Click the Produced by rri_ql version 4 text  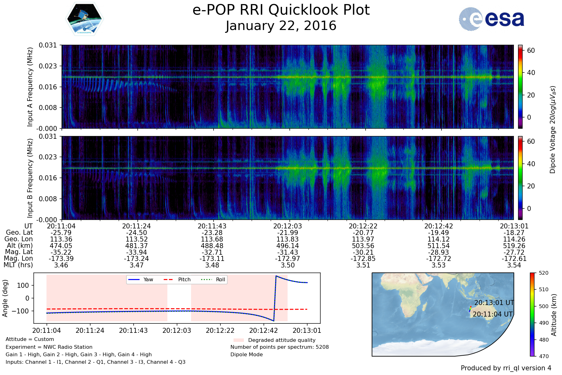[506, 368]
